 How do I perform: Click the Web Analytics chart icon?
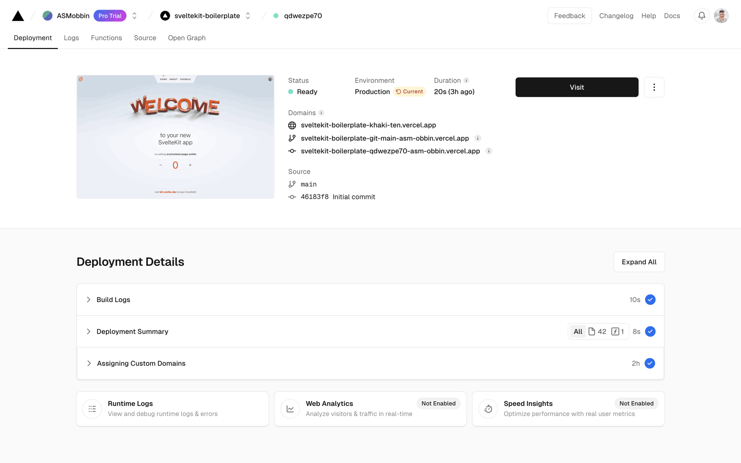tap(290, 409)
